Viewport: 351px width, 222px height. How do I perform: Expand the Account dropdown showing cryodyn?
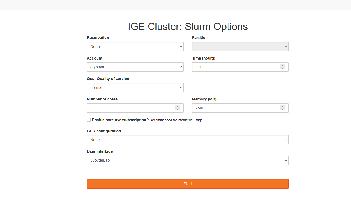[135, 67]
